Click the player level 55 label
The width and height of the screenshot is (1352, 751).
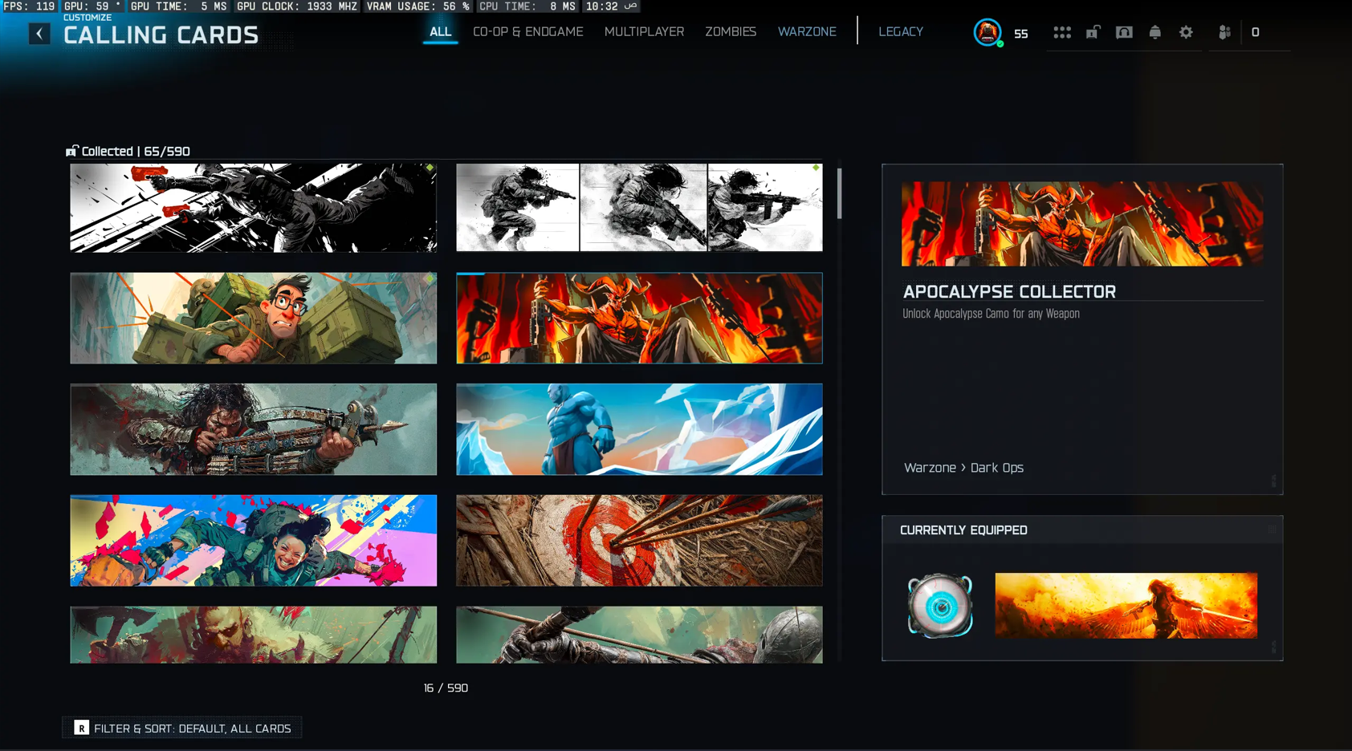pyautogui.click(x=1020, y=34)
